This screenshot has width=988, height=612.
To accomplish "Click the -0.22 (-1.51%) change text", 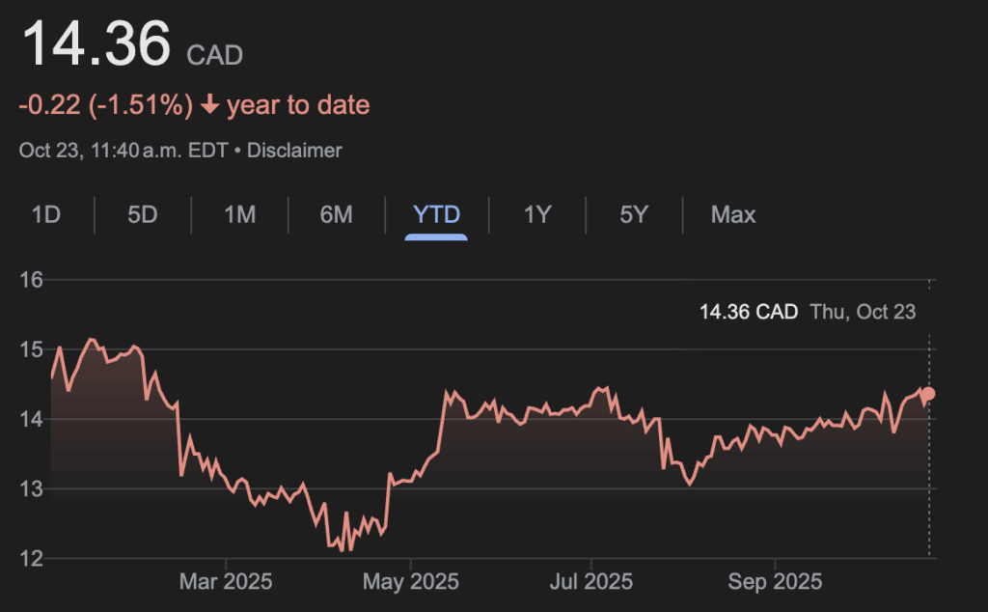I will tap(106, 105).
